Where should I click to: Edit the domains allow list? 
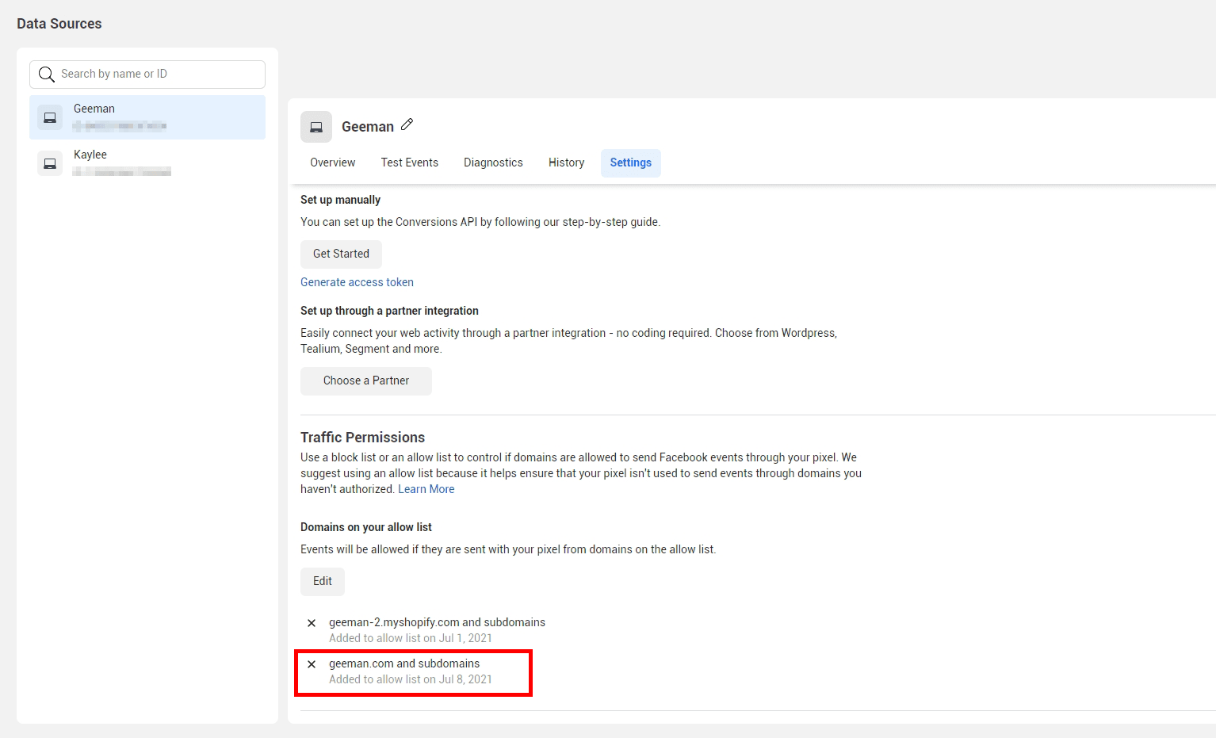[x=323, y=582]
